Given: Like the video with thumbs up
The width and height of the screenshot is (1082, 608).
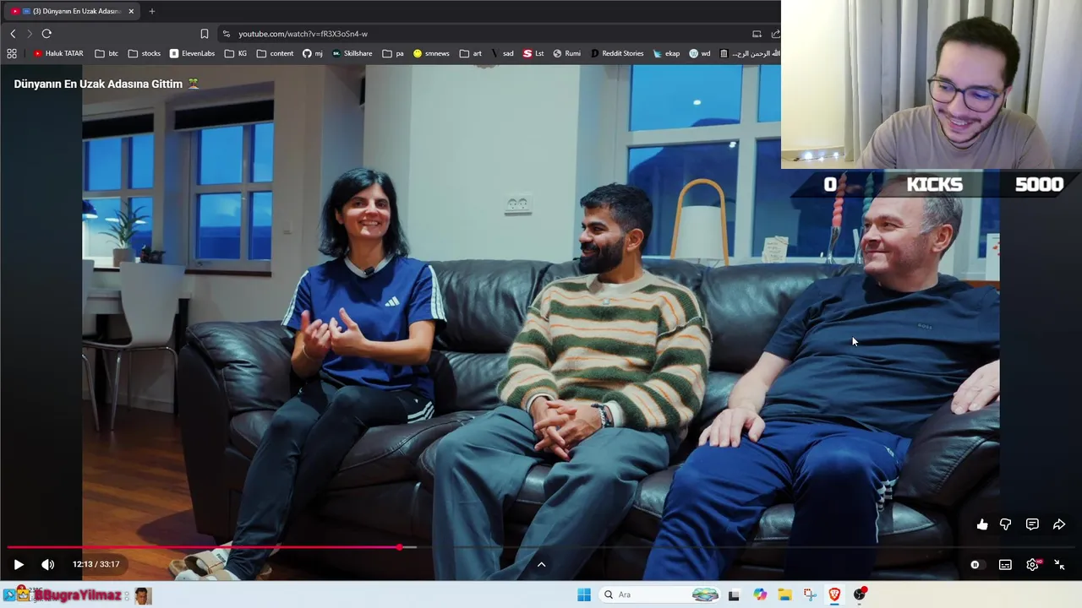Looking at the screenshot, I should [x=982, y=524].
